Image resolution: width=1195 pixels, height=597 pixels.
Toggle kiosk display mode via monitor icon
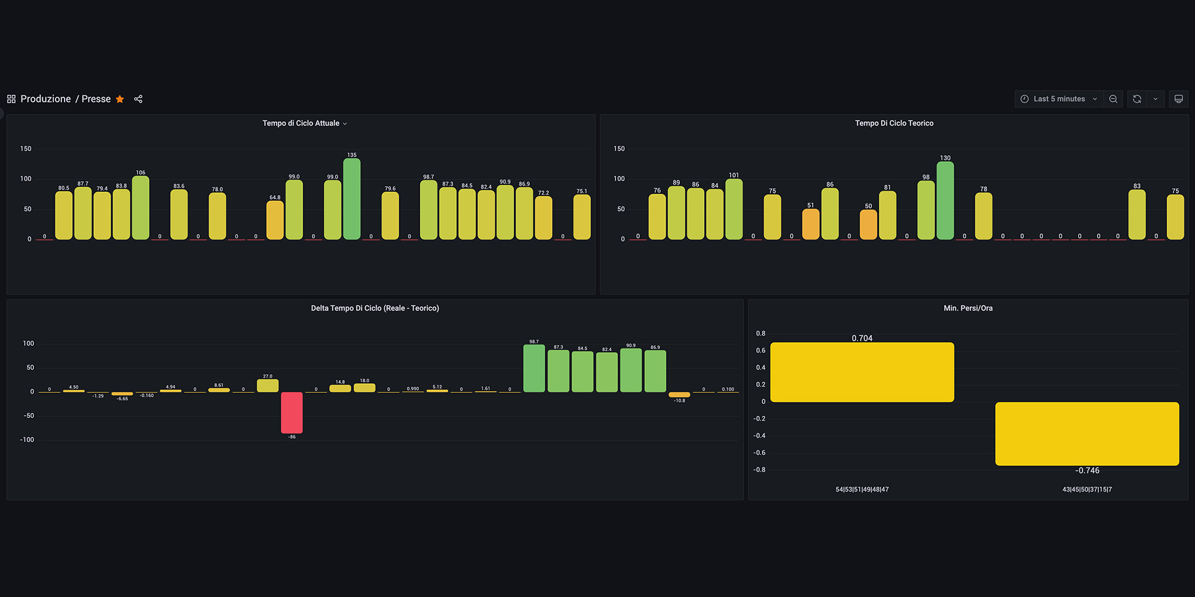1178,99
